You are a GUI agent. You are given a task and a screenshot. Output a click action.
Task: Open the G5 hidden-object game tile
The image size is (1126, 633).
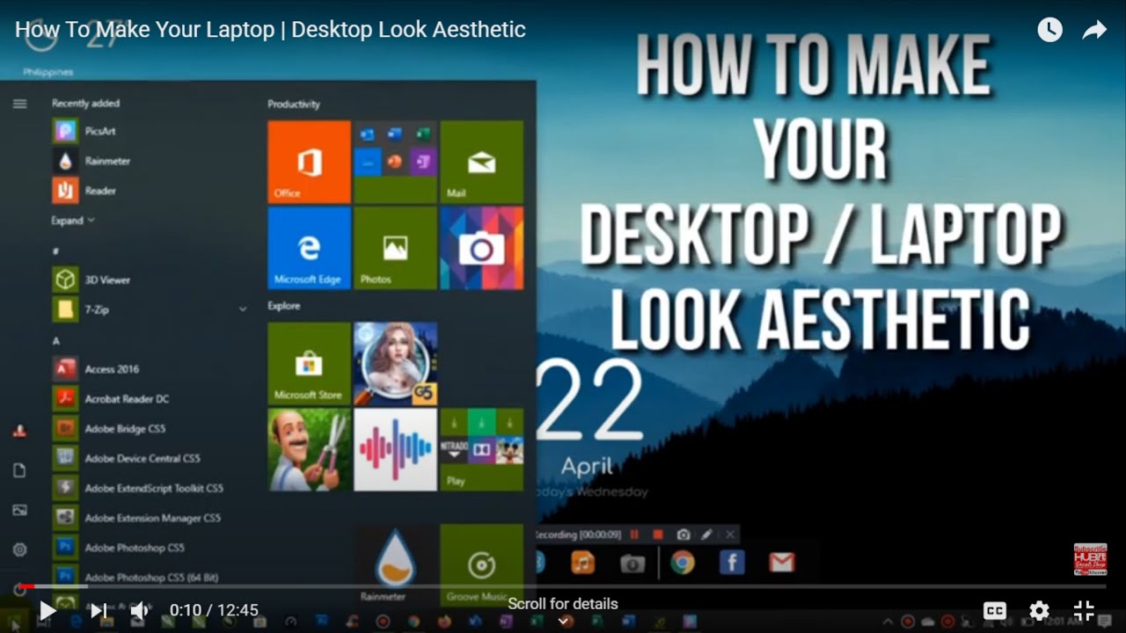tap(395, 363)
